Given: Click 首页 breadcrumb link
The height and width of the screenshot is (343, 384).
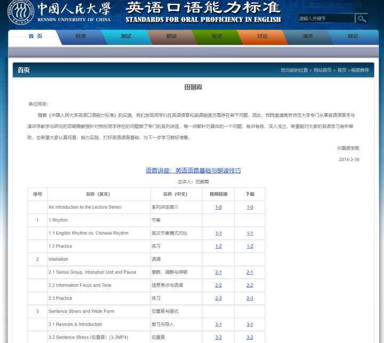Looking at the screenshot, I should (342, 70).
